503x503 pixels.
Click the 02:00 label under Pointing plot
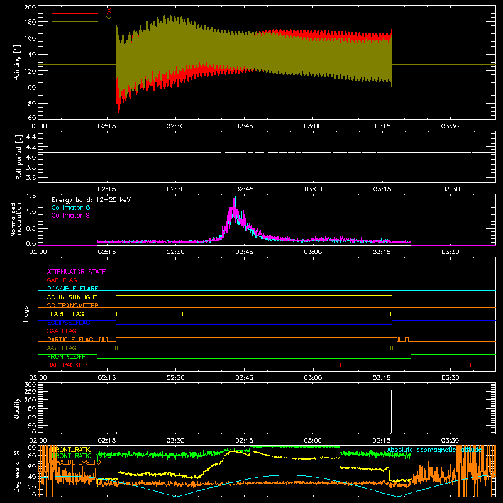pos(38,126)
